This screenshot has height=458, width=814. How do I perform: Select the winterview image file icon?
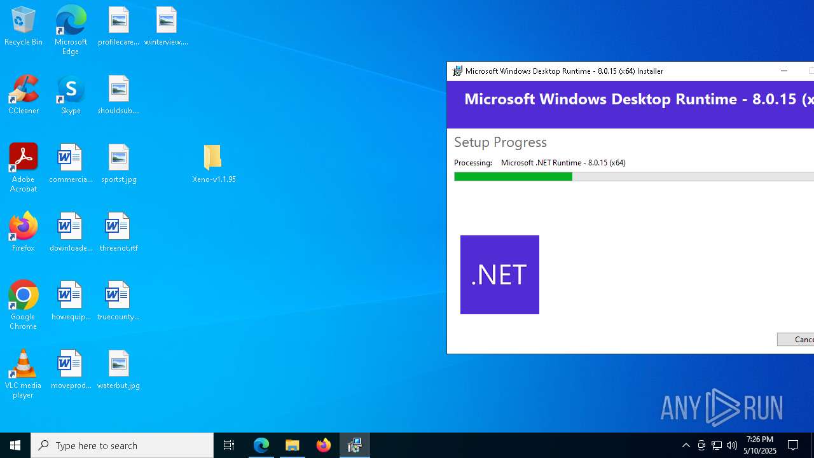166,27
